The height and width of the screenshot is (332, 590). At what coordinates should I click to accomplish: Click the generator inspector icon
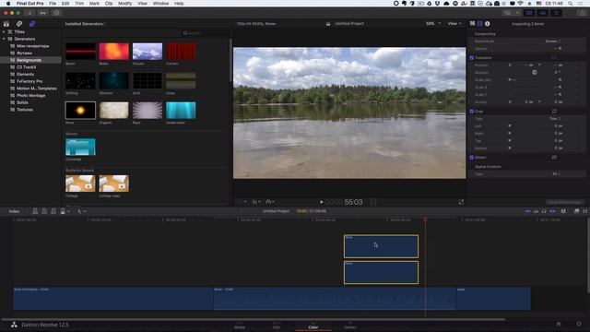click(x=472, y=24)
